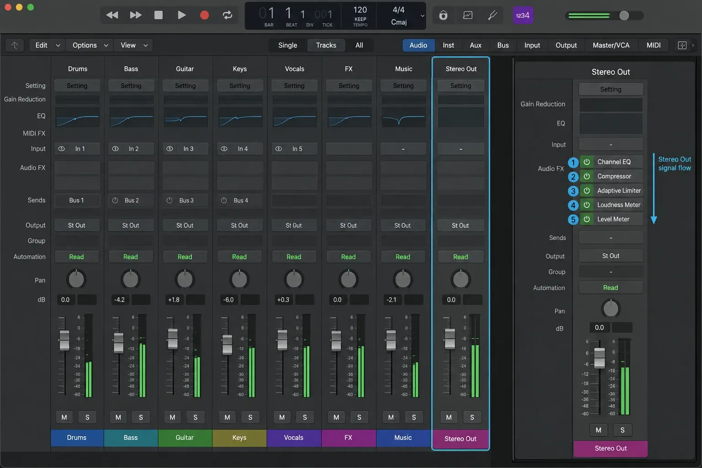Click input monitoring icon on Keys In 4
The height and width of the screenshot is (468, 702).
(224, 149)
